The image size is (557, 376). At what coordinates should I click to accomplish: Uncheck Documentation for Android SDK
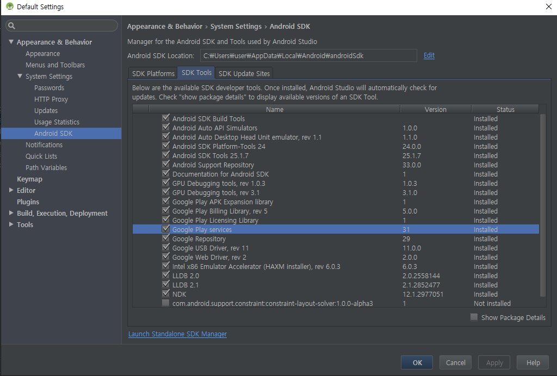tap(165, 173)
